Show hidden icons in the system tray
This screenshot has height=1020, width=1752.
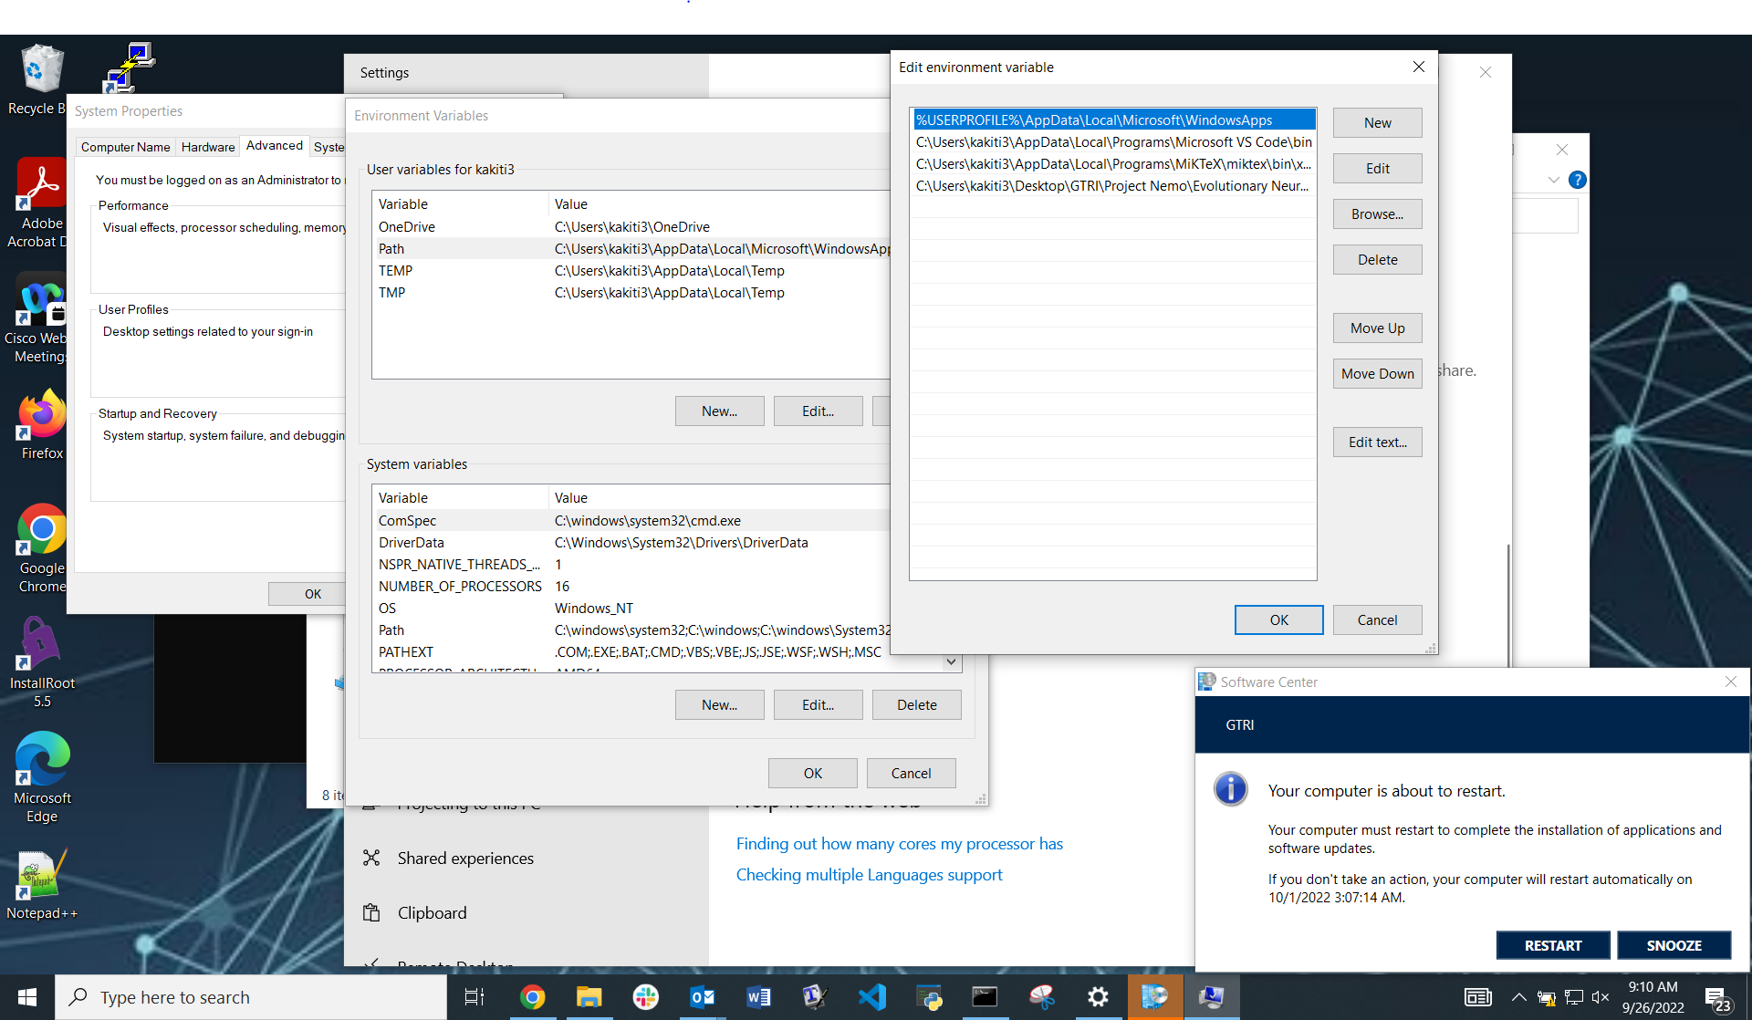[x=1519, y=996]
